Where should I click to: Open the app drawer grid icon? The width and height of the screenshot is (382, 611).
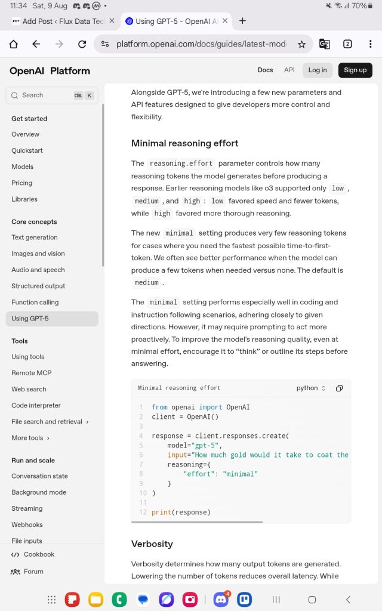pos(52,600)
